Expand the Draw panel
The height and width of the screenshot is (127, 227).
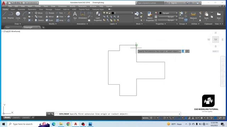click(18, 24)
